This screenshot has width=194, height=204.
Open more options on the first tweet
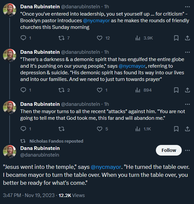click(187, 7)
